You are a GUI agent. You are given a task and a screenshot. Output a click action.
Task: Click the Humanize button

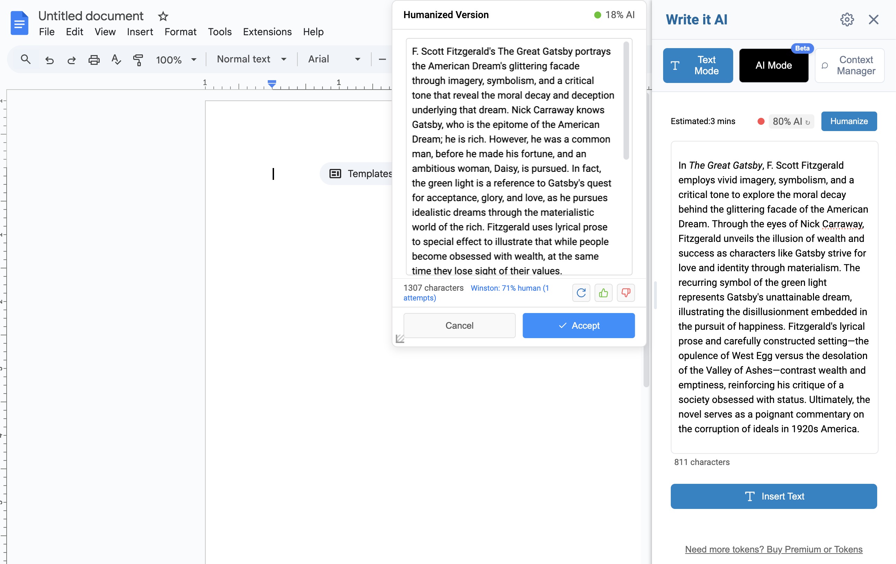pos(849,121)
